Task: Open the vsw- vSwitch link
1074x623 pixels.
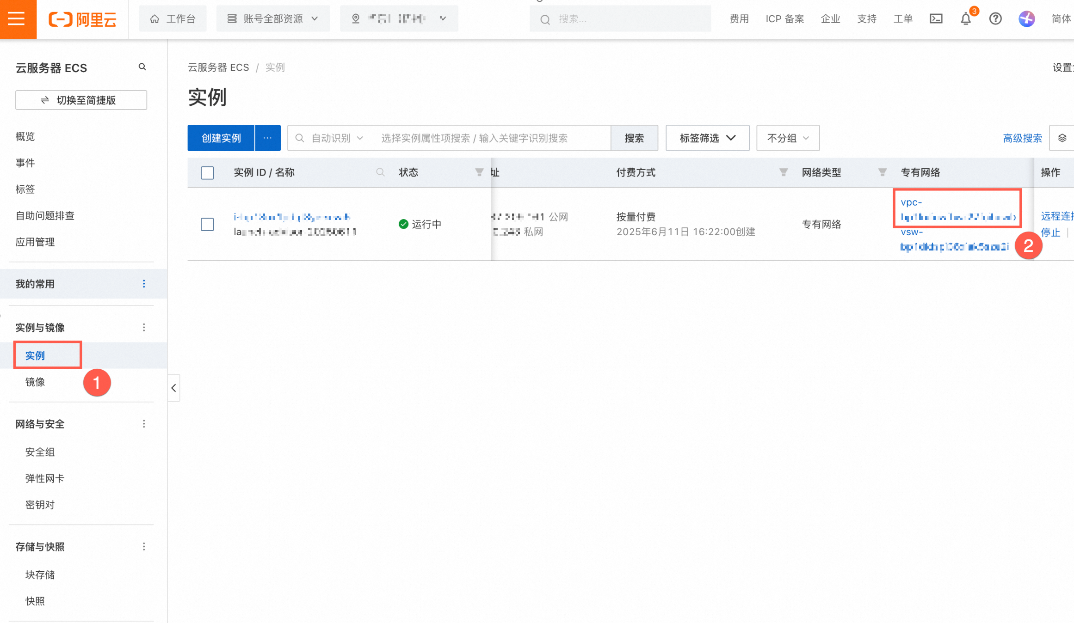Action: tap(955, 239)
